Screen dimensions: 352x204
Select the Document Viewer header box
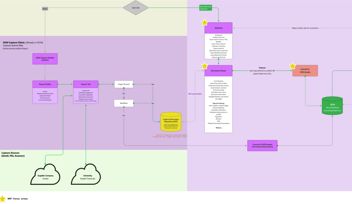218,71
